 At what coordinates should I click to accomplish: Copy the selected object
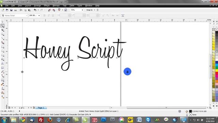(x=25, y=10)
